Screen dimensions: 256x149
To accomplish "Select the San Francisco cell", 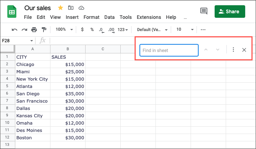I will tap(32, 101).
